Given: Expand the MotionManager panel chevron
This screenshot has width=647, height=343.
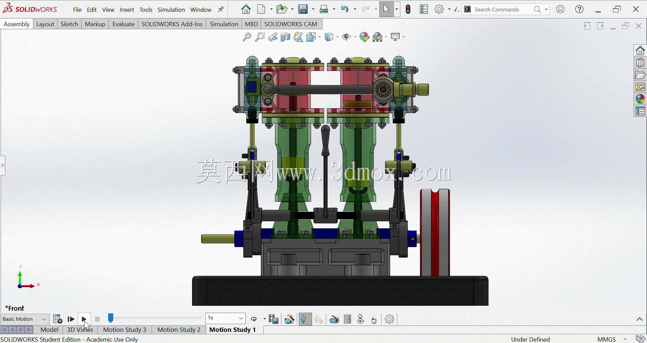Looking at the screenshot, I should pos(640,319).
